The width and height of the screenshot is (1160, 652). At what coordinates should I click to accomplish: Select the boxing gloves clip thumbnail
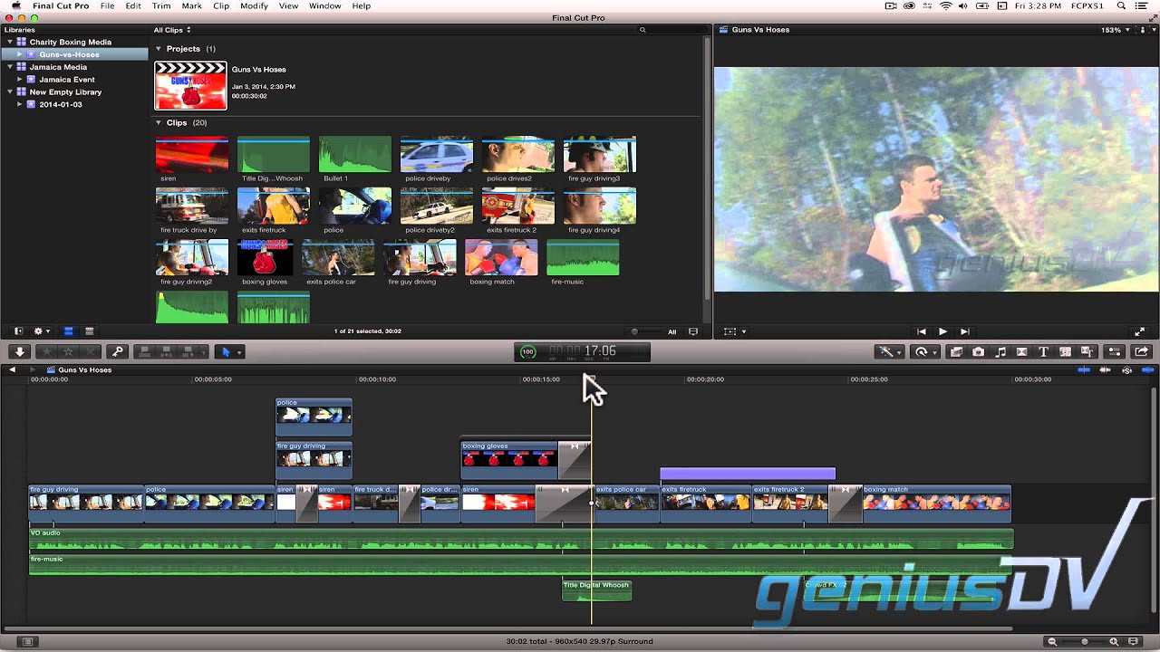[x=265, y=258]
